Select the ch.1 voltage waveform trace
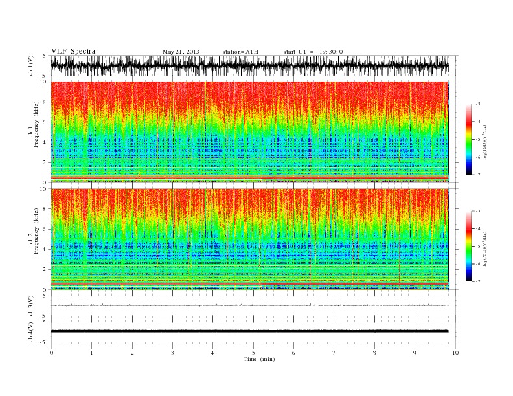513x396 pixels. (x=249, y=65)
